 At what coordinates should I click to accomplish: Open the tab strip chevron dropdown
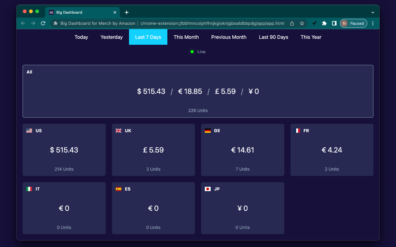tap(373, 12)
